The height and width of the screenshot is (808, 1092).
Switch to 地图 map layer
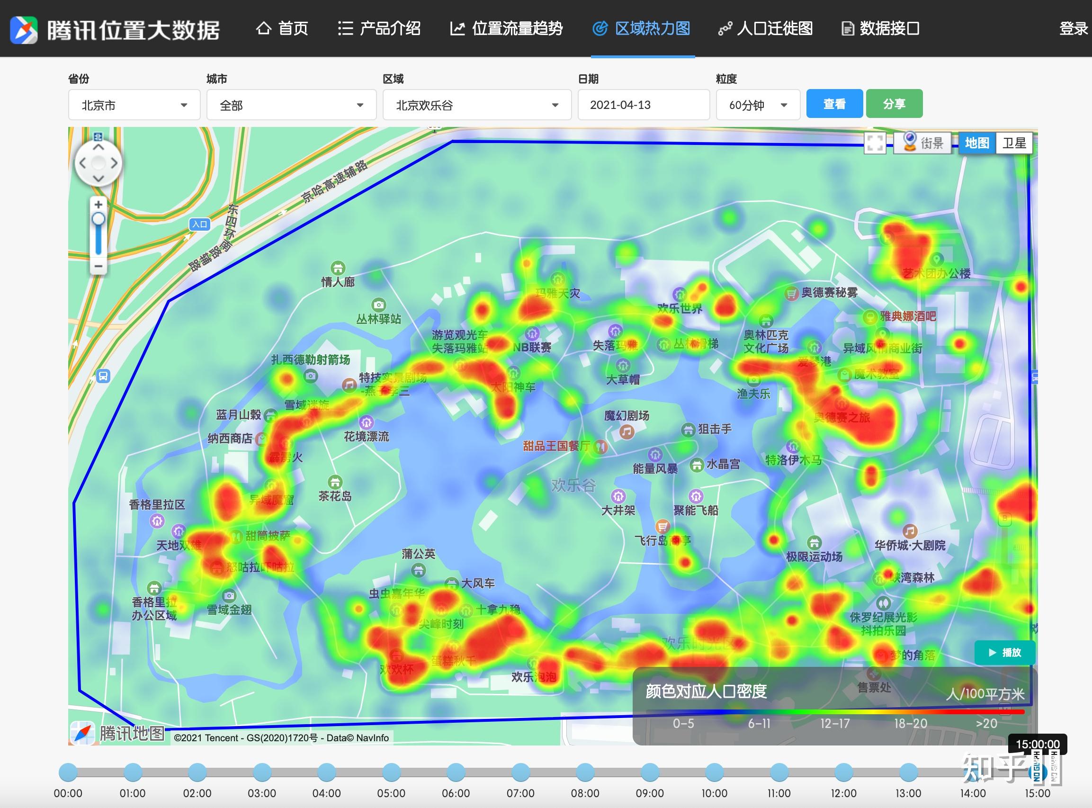pos(977,143)
